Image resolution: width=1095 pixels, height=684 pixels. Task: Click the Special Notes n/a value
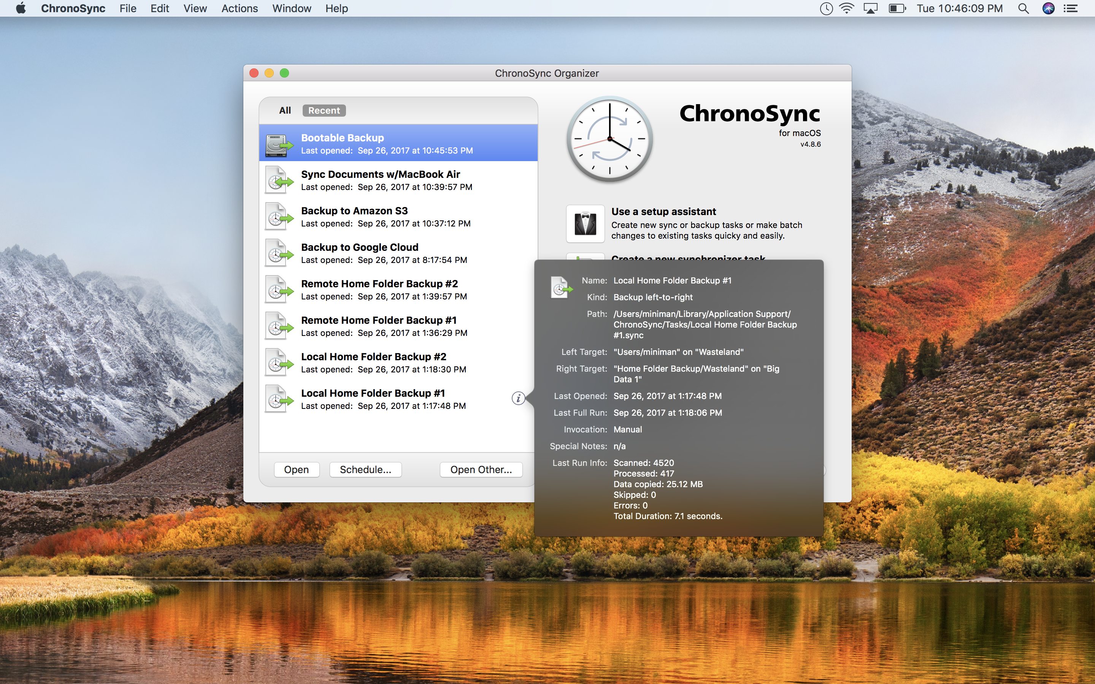tap(619, 446)
